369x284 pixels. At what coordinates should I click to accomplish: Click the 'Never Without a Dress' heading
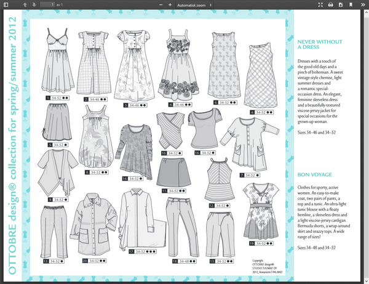click(320, 44)
